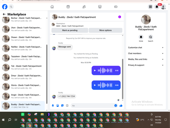Click the 0:06 audio waveform
The height and width of the screenshot is (128, 170).
[105, 85]
